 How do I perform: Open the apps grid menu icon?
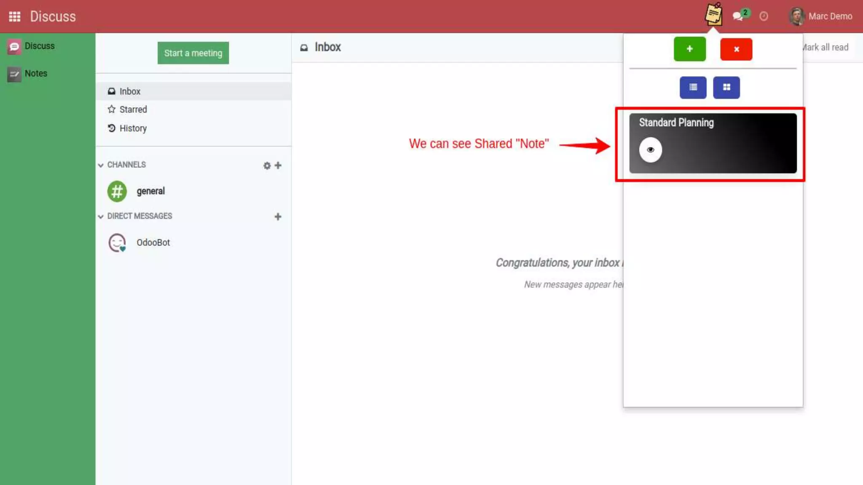click(x=15, y=16)
